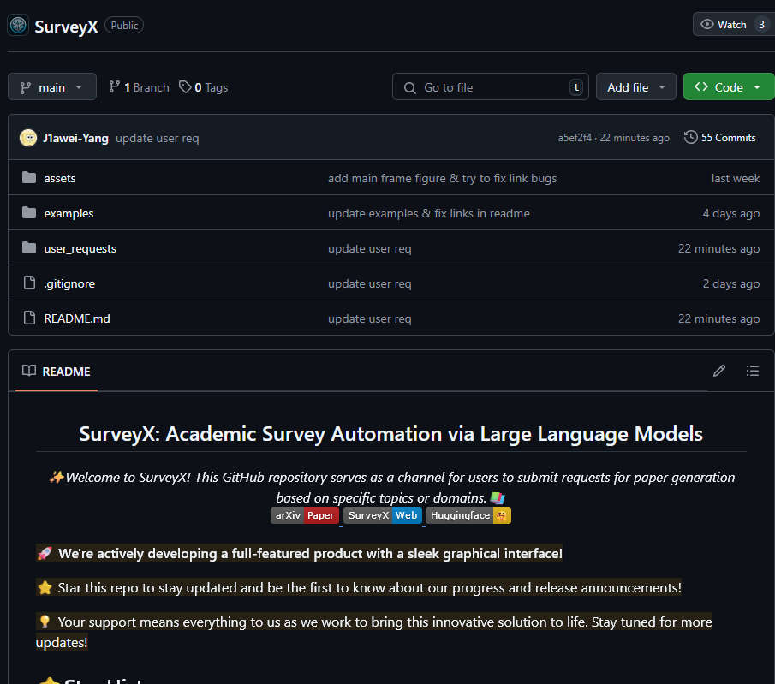Click the book icon beside README tab
Screen dimensions: 775x684
(x=29, y=371)
